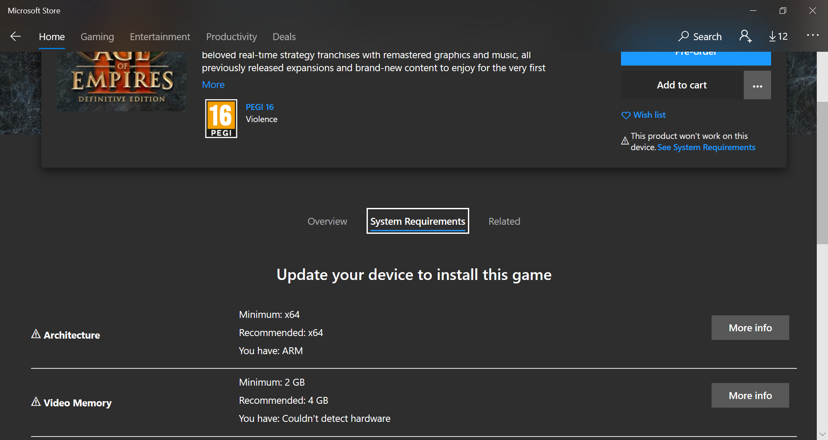The height and width of the screenshot is (440, 828).
Task: Open the Productivity section
Action: (x=231, y=37)
